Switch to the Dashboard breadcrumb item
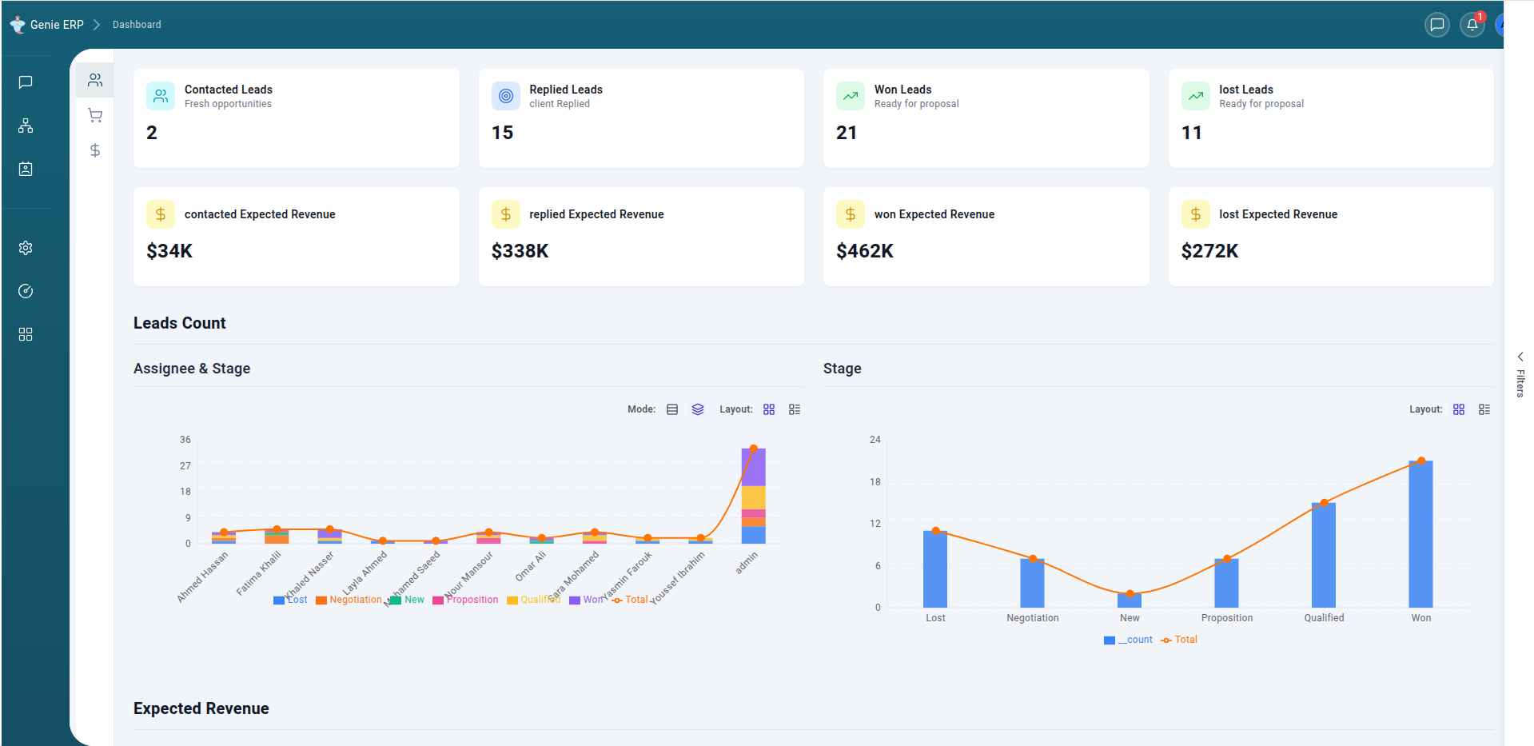Viewport: 1534px width, 746px height. [136, 24]
